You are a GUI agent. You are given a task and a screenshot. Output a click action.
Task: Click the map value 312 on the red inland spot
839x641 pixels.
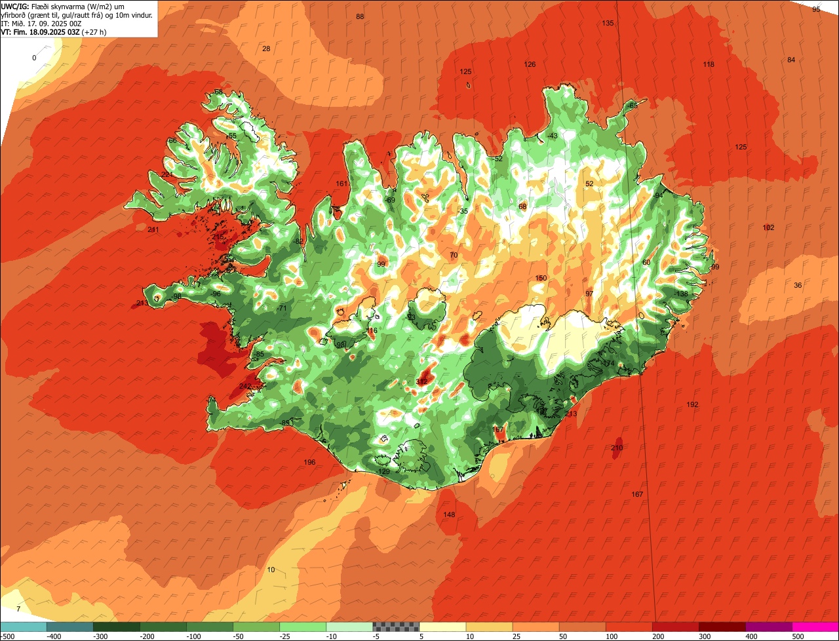pyautogui.click(x=422, y=381)
